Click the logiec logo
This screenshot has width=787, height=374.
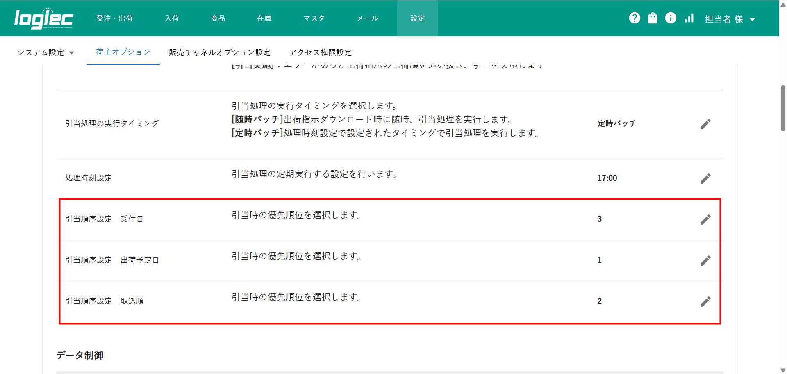[x=43, y=18]
